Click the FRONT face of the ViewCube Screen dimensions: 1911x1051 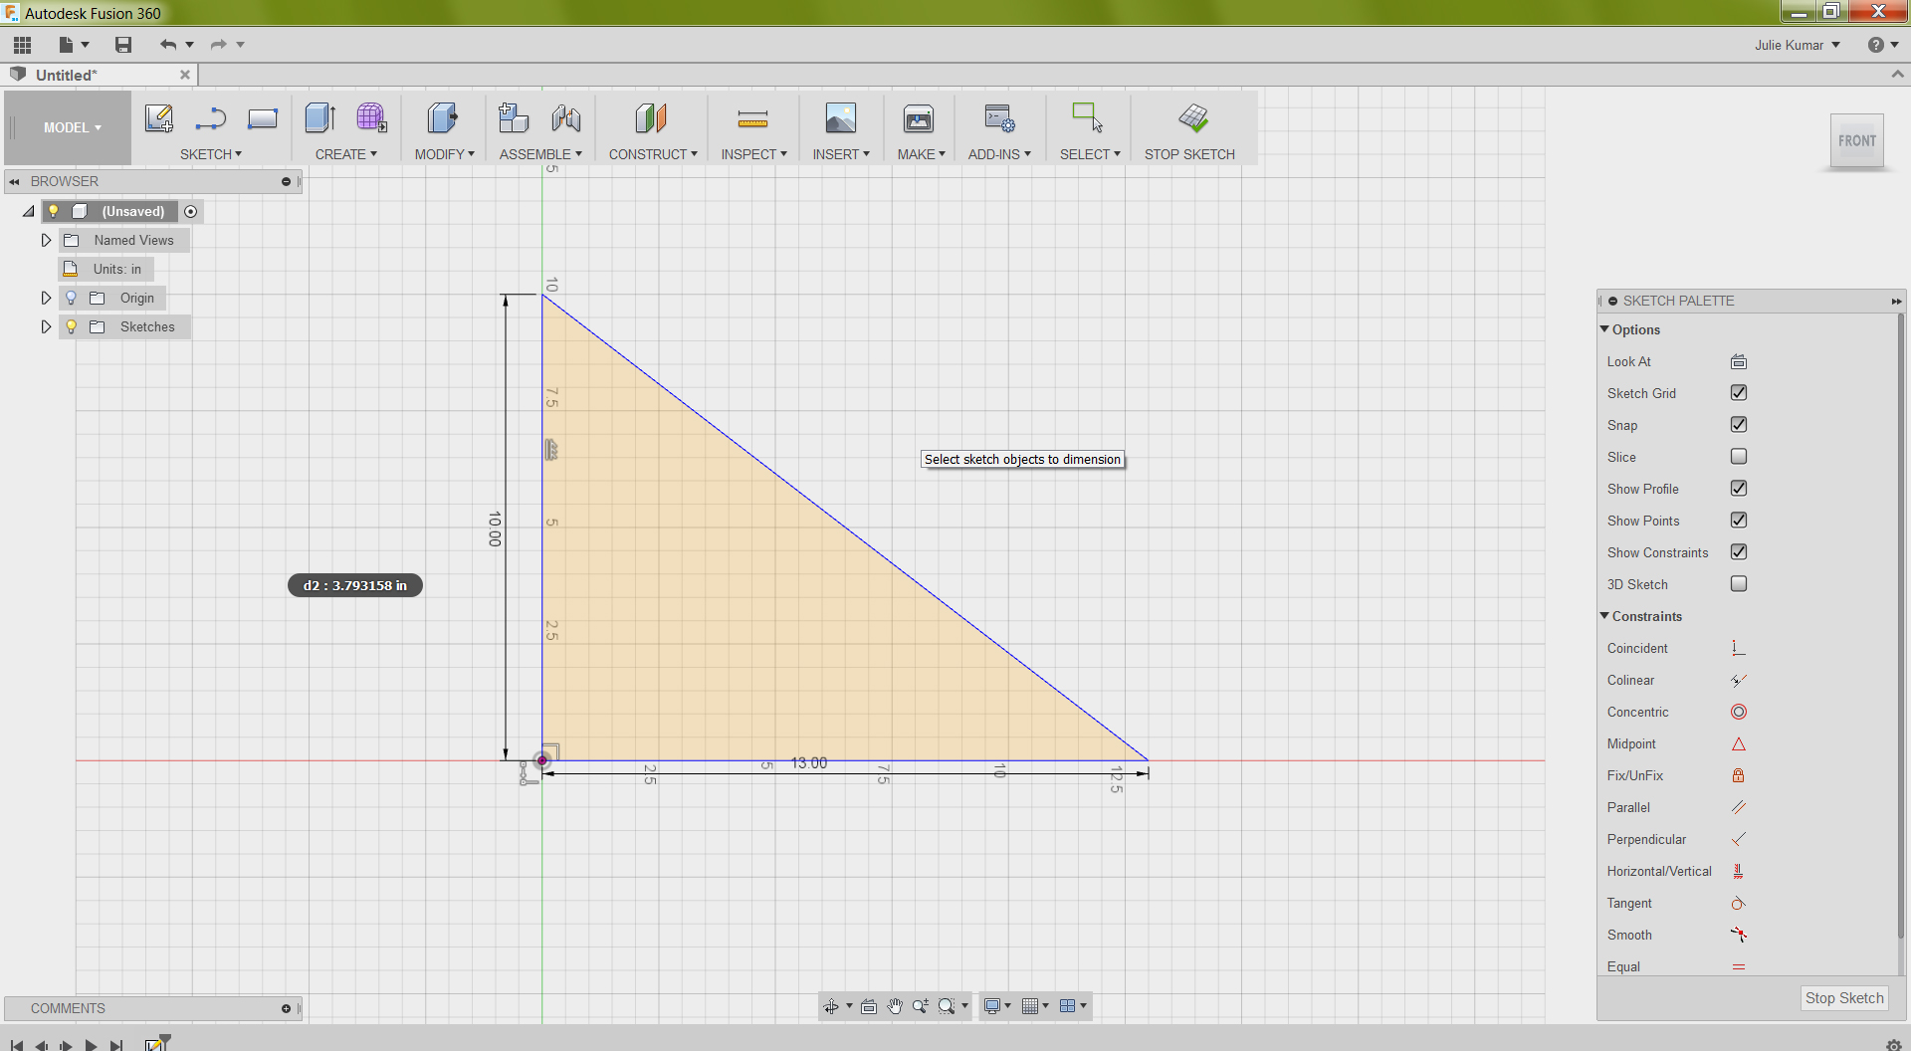pos(1856,141)
